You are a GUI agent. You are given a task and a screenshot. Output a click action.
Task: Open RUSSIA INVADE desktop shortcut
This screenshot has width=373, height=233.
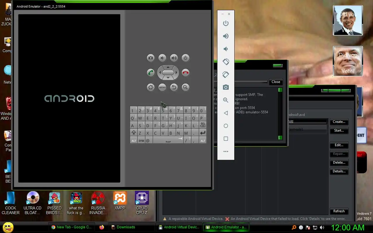(x=98, y=203)
